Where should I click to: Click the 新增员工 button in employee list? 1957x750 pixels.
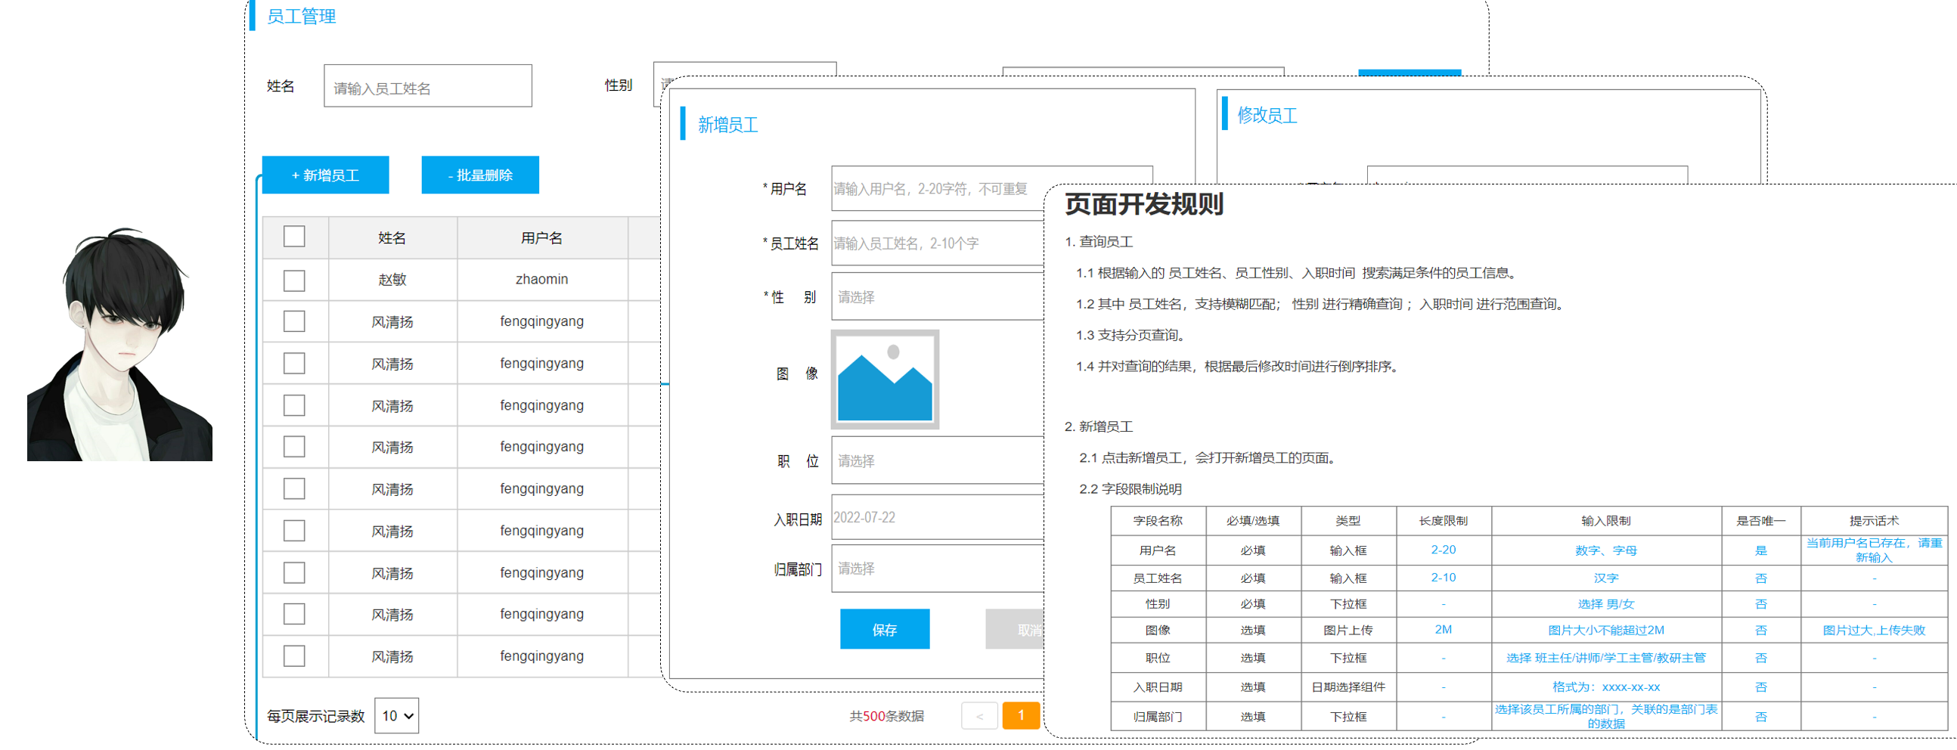pyautogui.click(x=325, y=175)
